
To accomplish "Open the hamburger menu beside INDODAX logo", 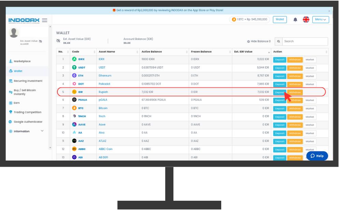I will click(45, 20).
